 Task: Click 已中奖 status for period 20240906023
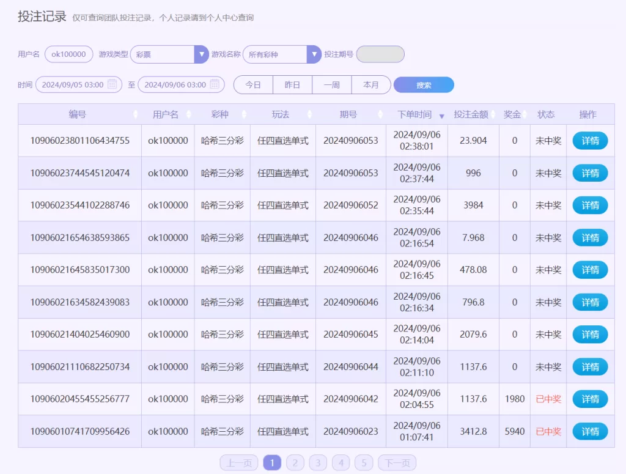(548, 431)
